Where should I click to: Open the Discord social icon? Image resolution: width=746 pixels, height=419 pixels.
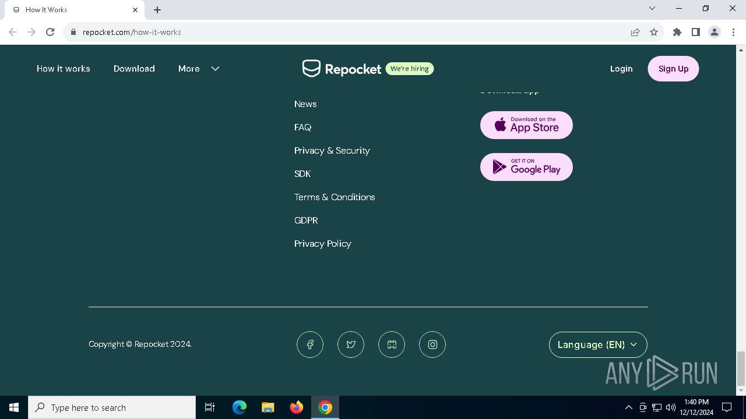point(392,345)
